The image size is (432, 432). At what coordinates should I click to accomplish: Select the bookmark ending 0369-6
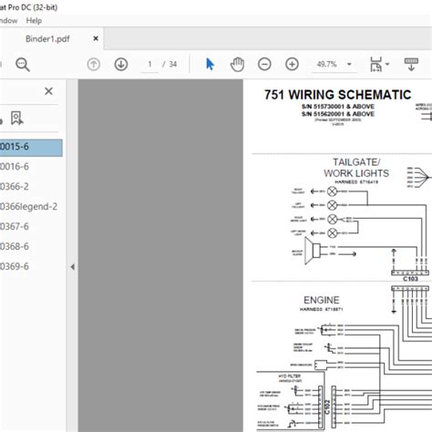(x=15, y=266)
